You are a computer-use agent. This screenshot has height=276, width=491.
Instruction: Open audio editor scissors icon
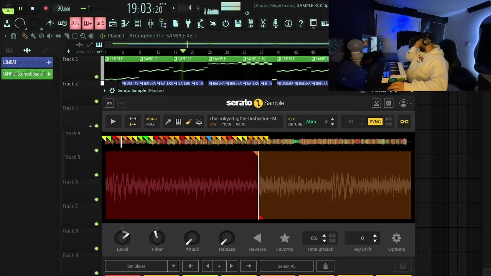tap(263, 23)
